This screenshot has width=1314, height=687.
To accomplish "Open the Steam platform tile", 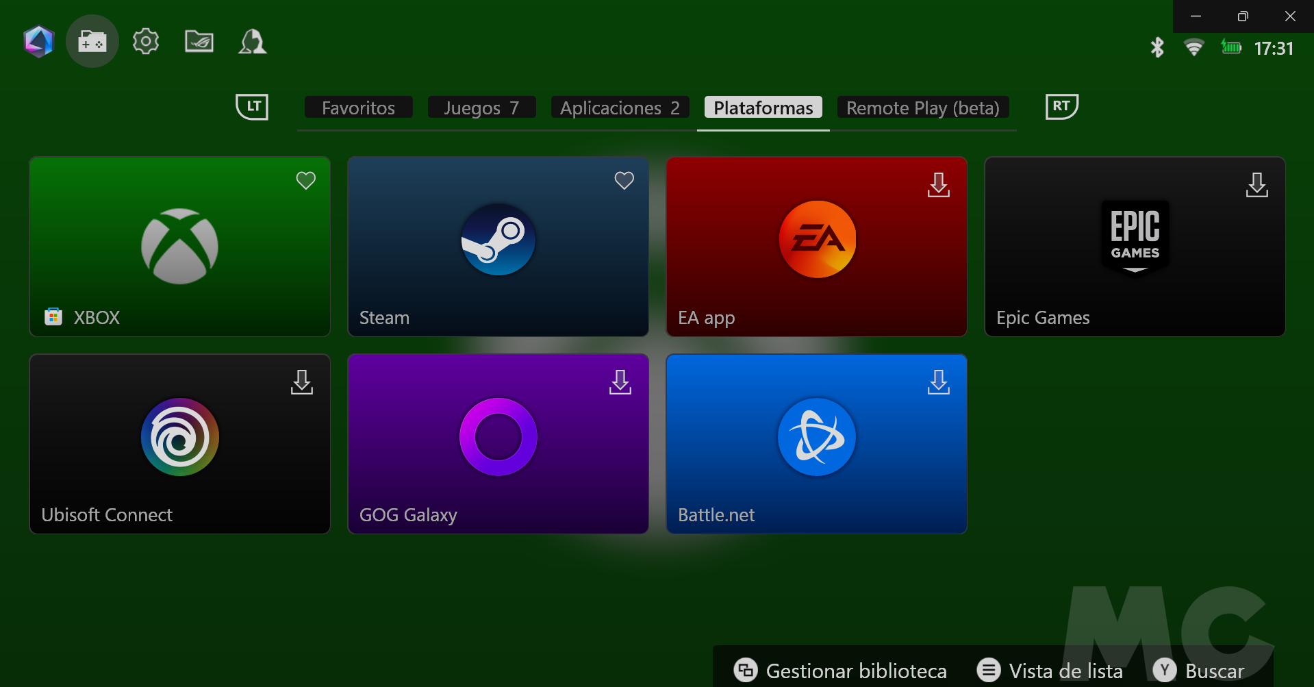I will [498, 247].
